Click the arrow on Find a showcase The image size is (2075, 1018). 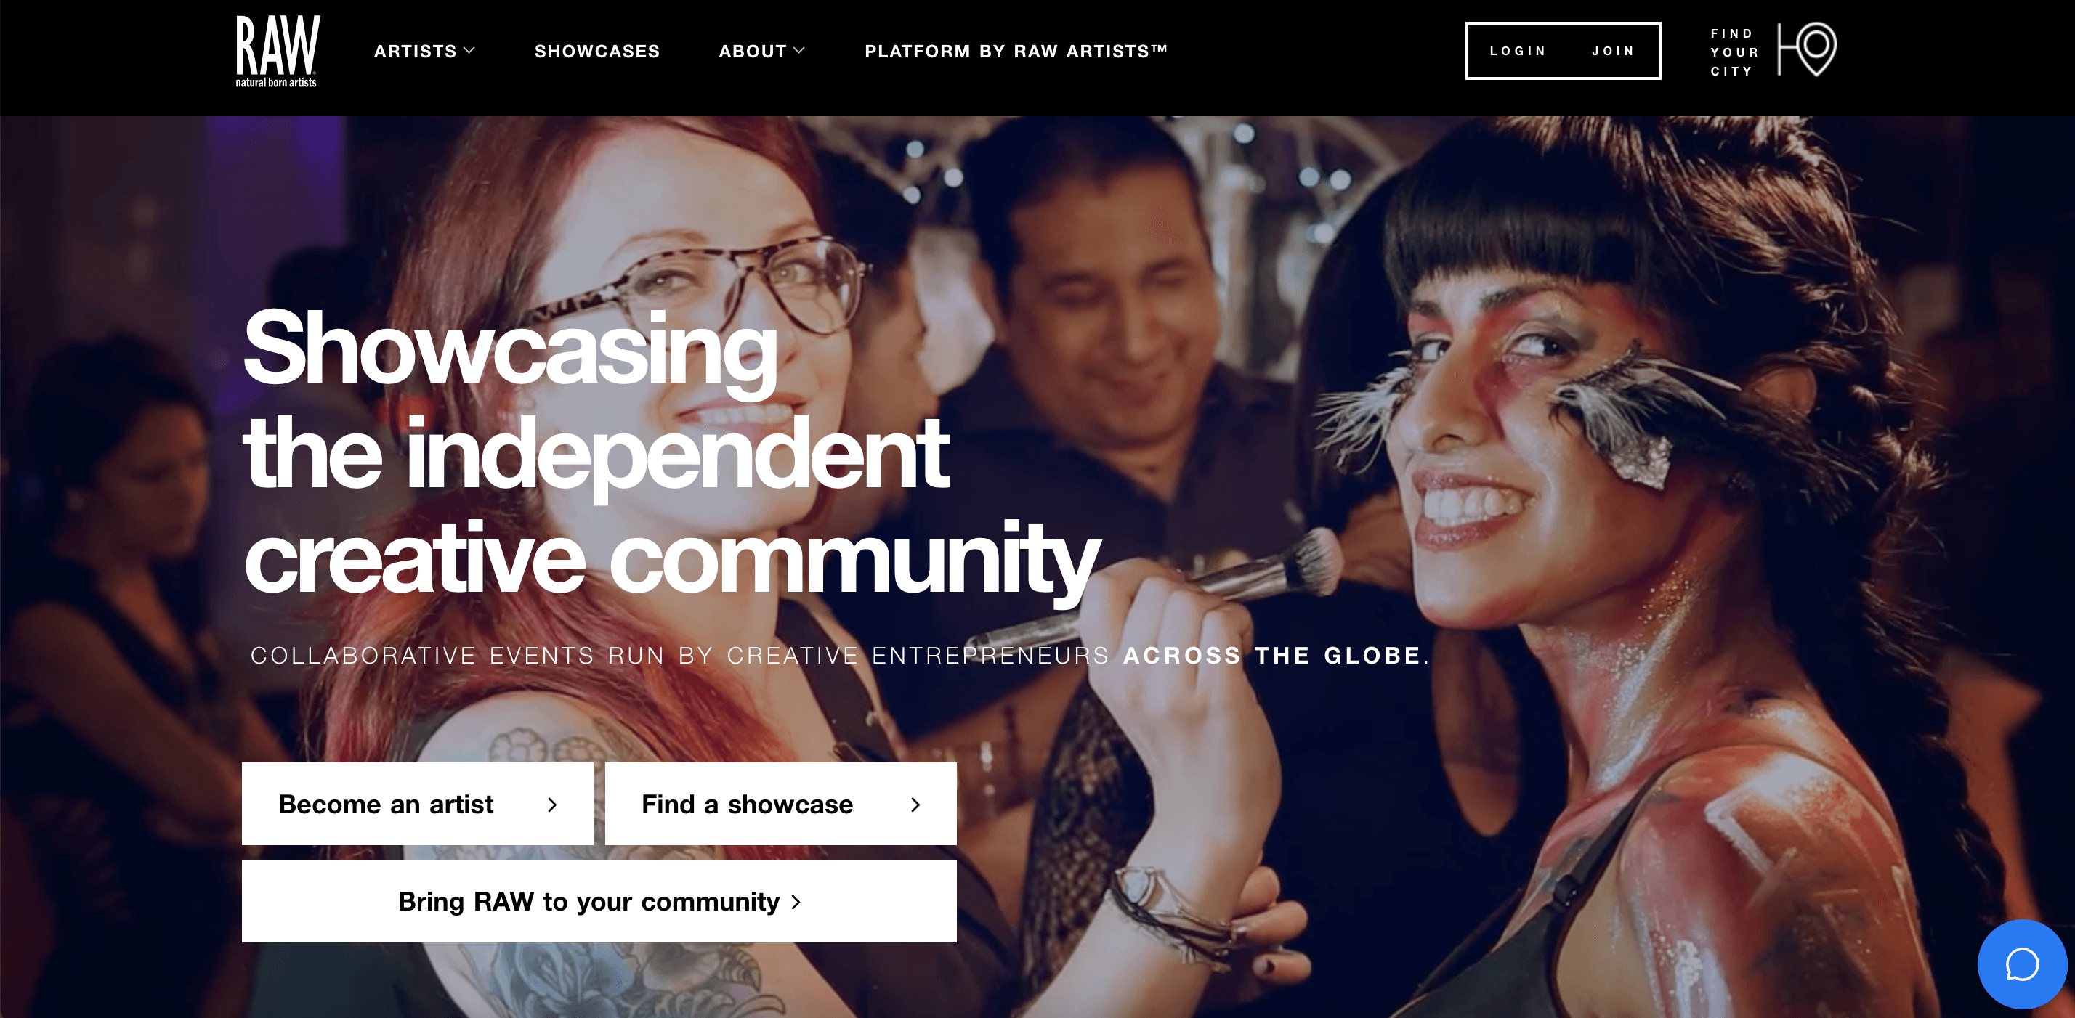coord(915,805)
